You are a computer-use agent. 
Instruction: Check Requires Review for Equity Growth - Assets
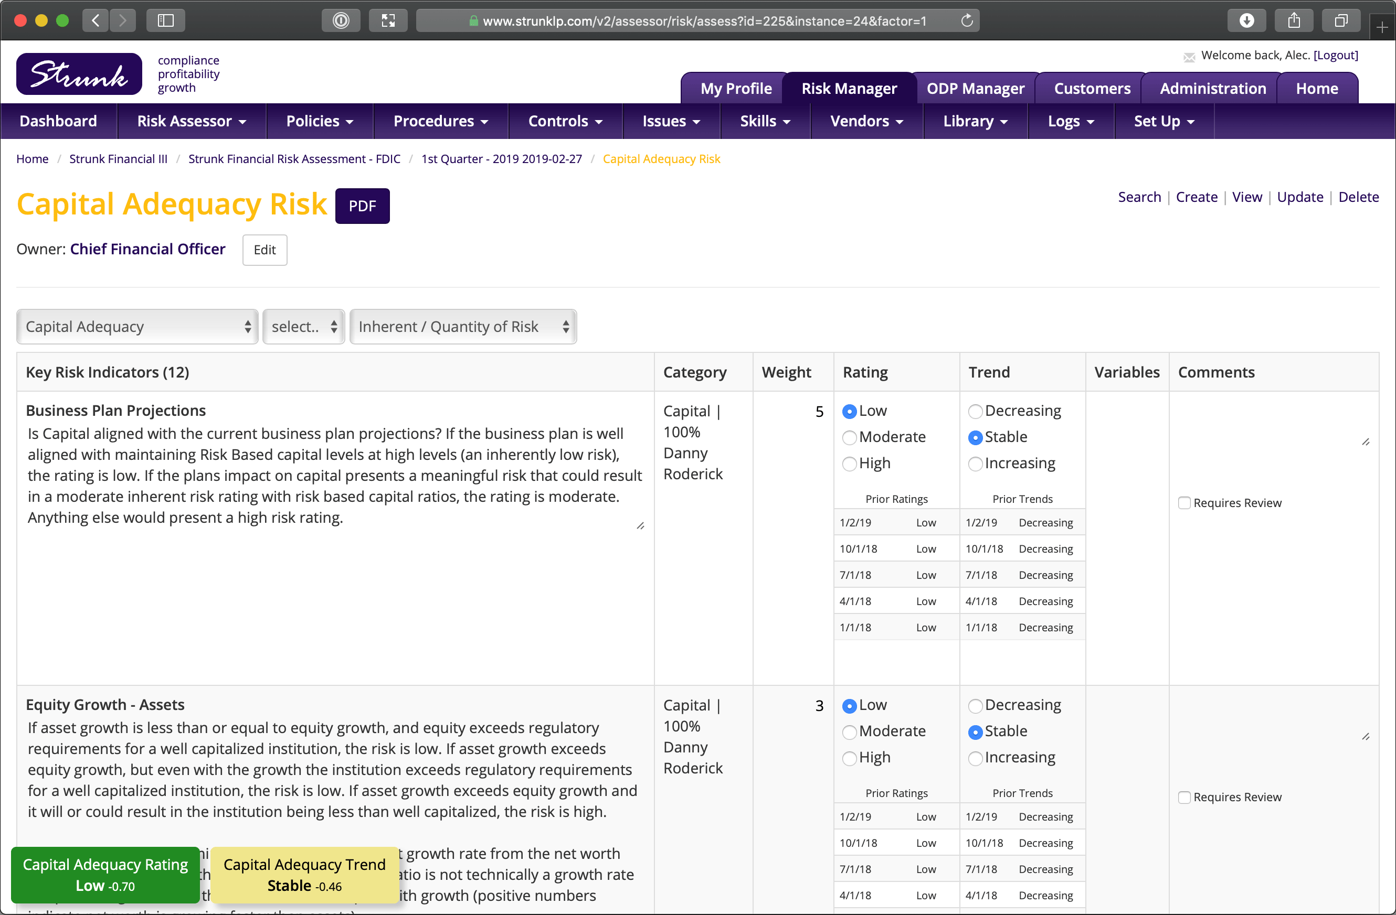[1185, 796]
